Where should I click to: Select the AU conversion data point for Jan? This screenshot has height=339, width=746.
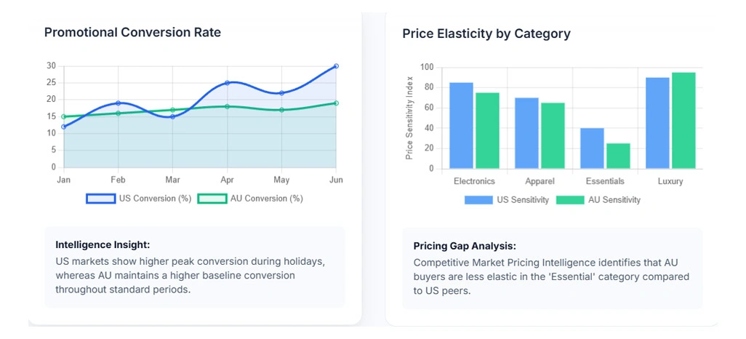(64, 116)
